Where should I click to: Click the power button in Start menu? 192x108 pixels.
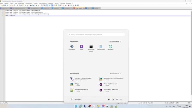click(121, 100)
